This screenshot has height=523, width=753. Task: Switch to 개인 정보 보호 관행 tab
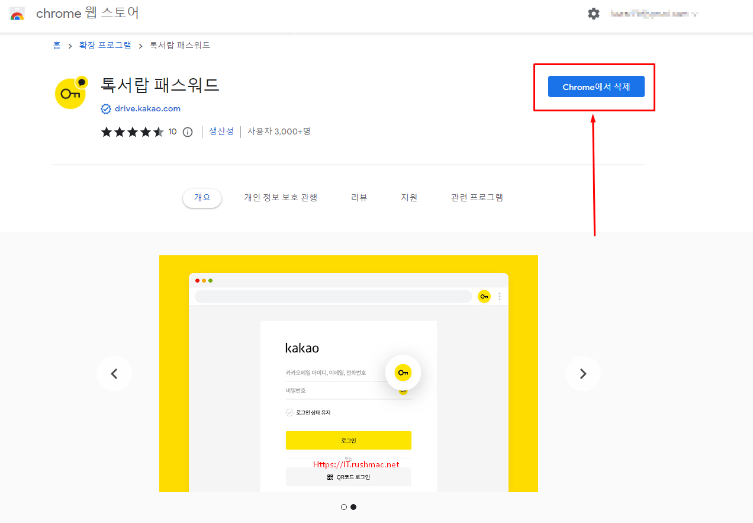281,198
